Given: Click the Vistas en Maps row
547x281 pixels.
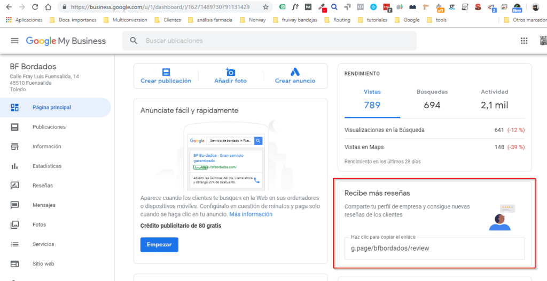Looking at the screenshot, I should click(x=435, y=147).
